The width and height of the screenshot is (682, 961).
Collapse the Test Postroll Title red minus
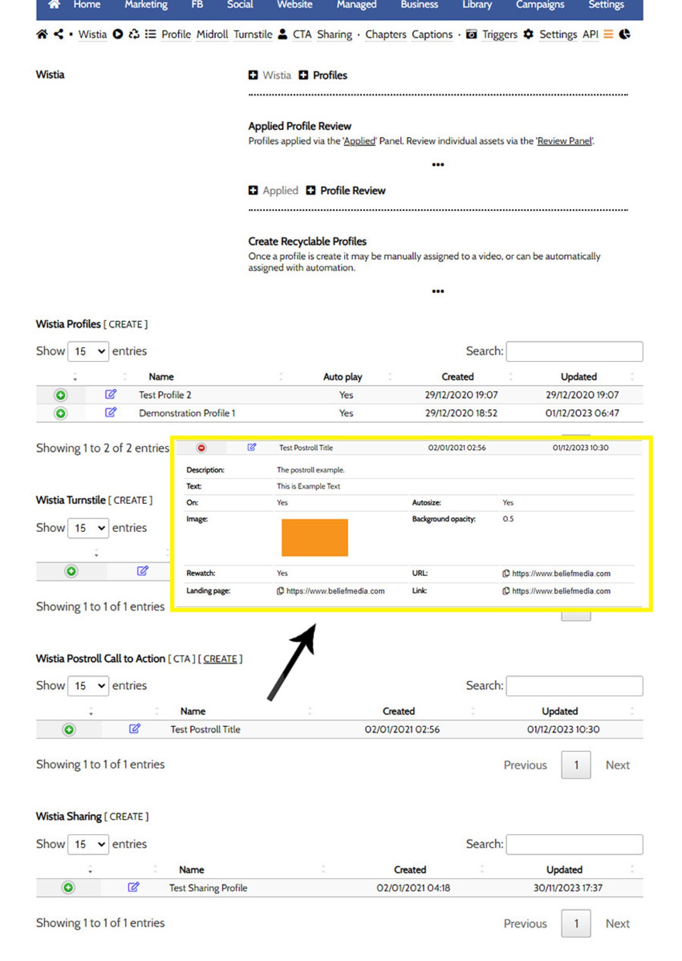point(201,448)
